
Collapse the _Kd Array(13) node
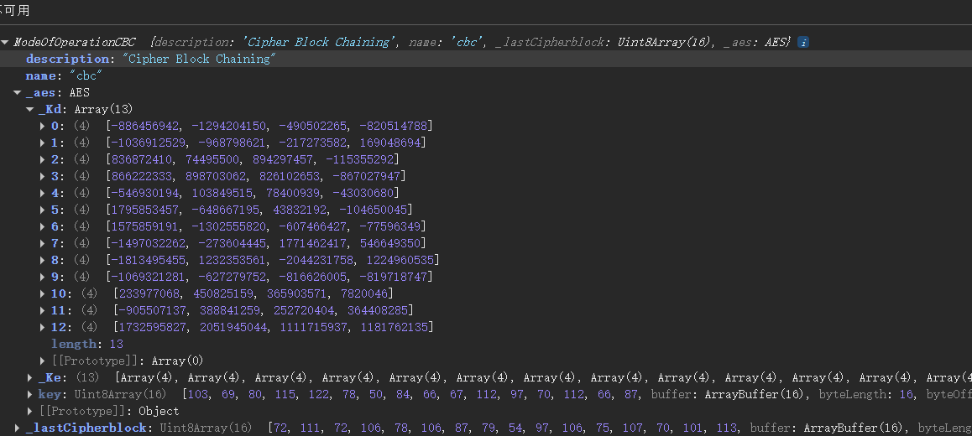click(x=29, y=110)
